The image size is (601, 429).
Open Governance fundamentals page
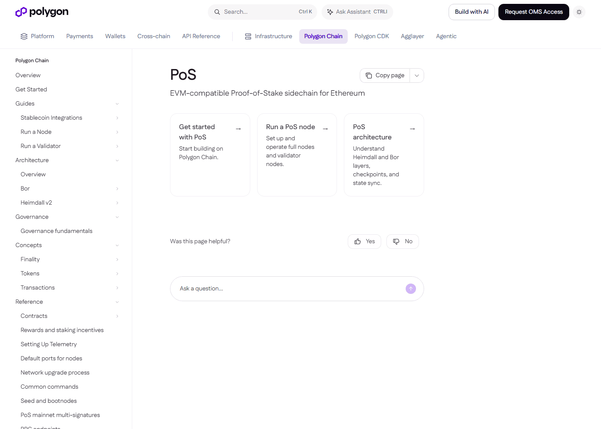click(57, 231)
